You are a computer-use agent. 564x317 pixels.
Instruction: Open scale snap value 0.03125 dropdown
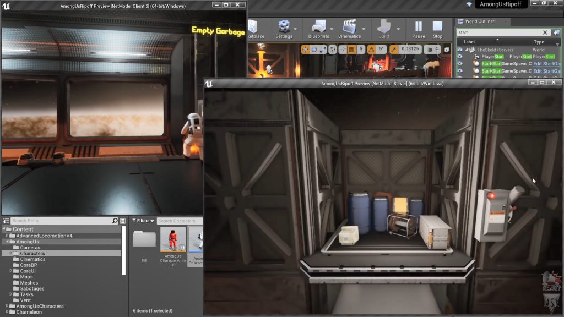(x=410, y=49)
